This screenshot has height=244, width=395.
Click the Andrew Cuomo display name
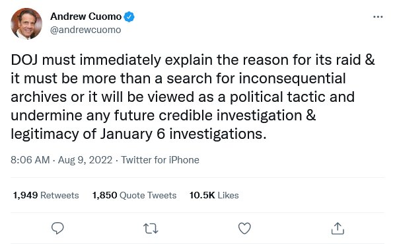[86, 17]
